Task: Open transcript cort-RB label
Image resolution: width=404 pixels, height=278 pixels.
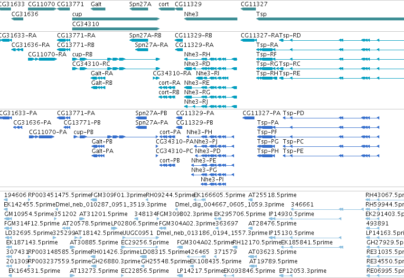Action: [169, 92]
